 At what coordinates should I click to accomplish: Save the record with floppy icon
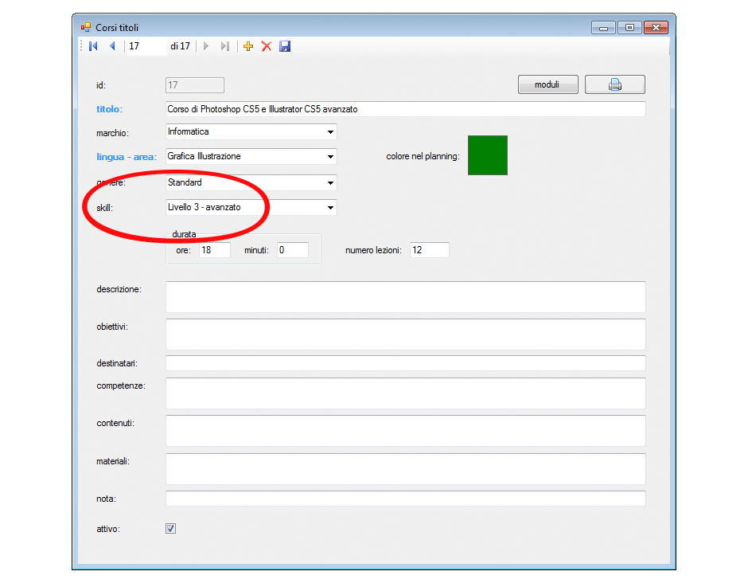285,46
